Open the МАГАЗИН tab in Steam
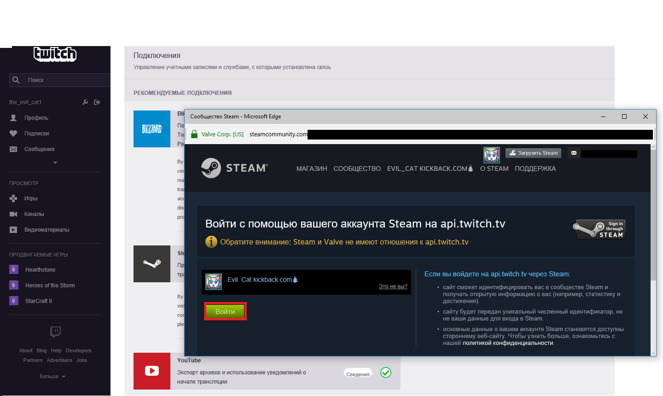 (x=312, y=169)
